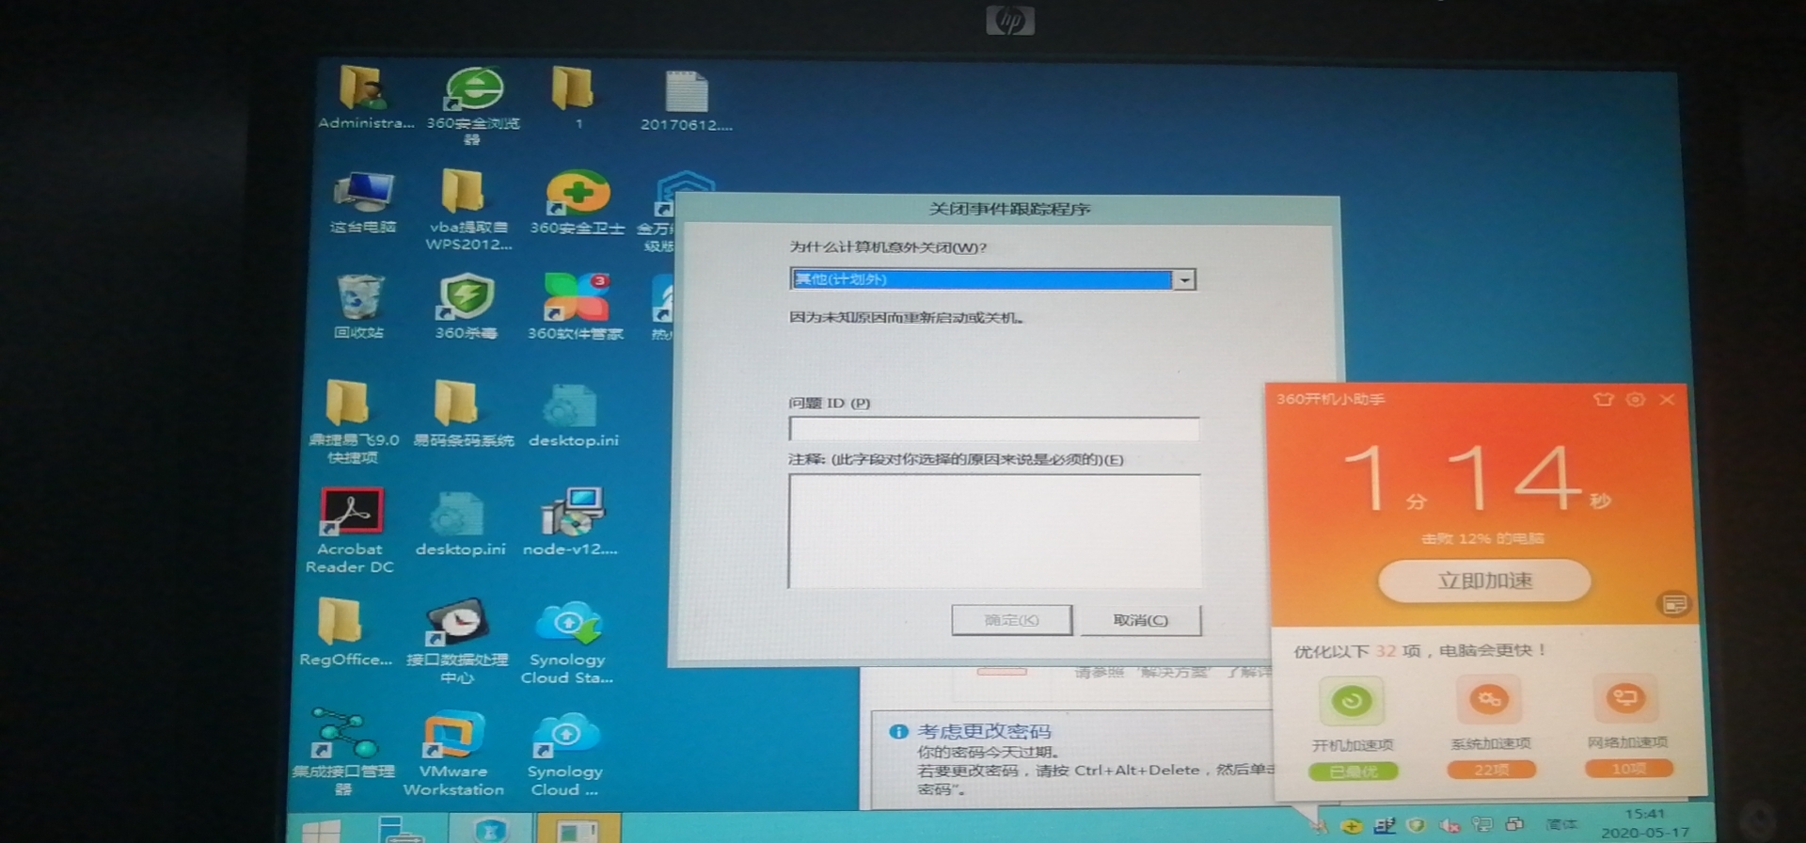
Task: Open the 易码条码系统 folder
Action: 463,414
